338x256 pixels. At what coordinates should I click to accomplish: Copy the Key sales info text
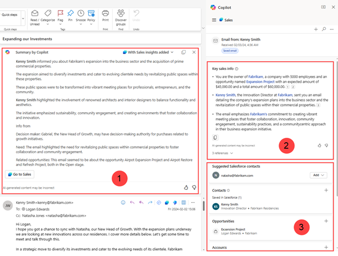(215, 137)
